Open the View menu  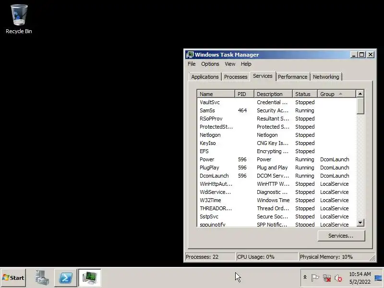230,64
